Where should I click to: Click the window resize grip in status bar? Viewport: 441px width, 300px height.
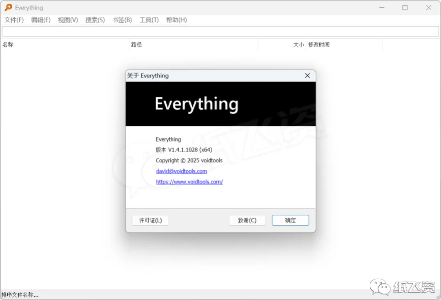(x=438, y=296)
